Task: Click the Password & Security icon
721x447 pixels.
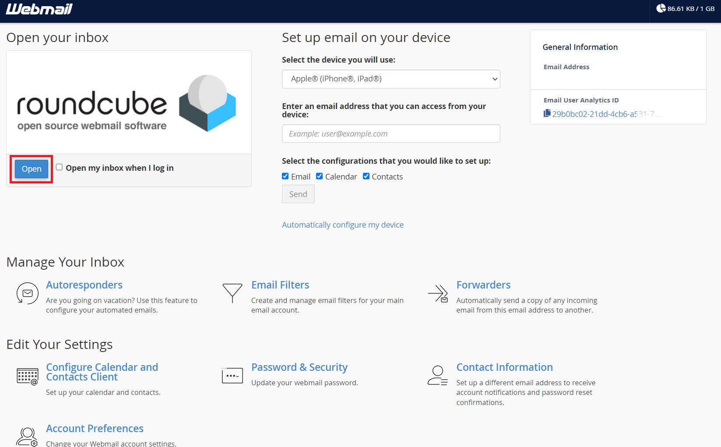Action: (x=232, y=376)
